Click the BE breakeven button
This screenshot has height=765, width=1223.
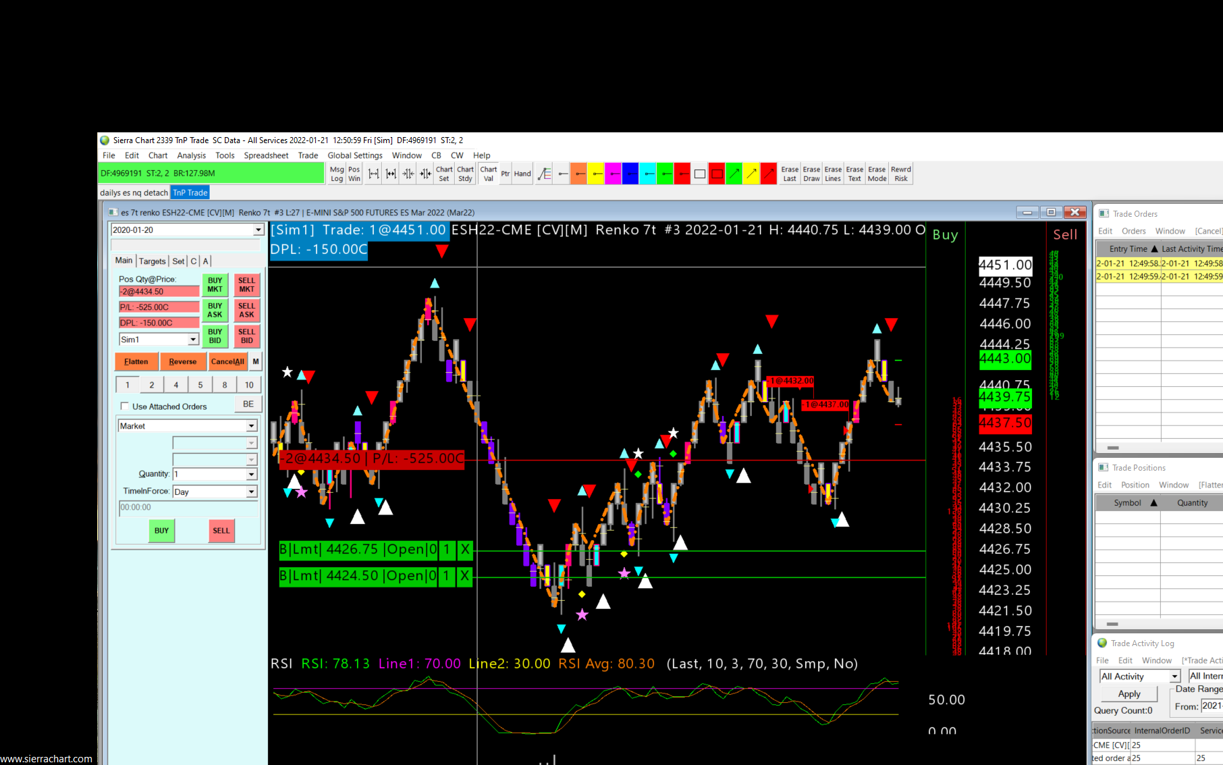point(248,404)
